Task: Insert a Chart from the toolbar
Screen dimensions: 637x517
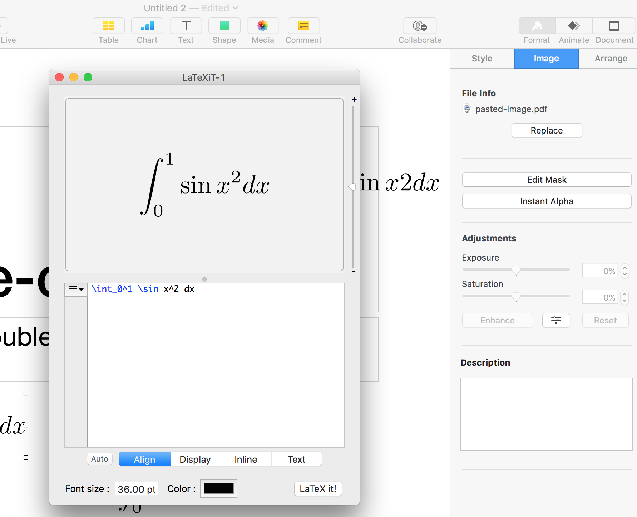Action: pyautogui.click(x=147, y=26)
